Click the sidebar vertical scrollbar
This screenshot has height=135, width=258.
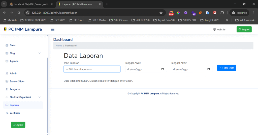tap(47, 96)
